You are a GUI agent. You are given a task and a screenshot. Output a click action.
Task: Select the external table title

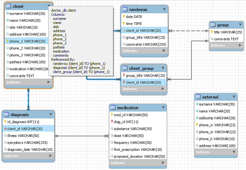pyautogui.click(x=210, y=97)
